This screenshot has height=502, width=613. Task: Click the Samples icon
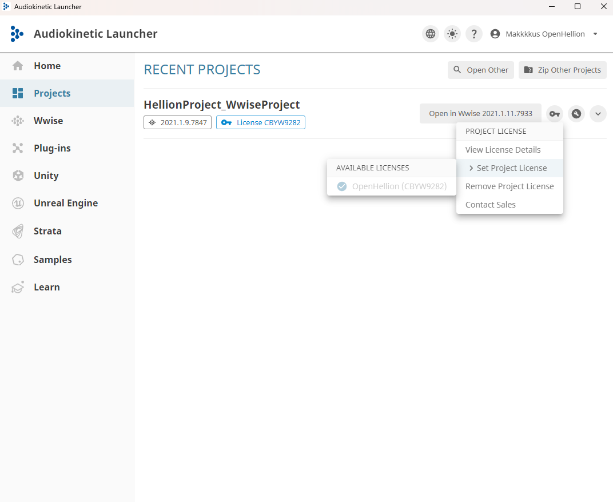(x=18, y=260)
